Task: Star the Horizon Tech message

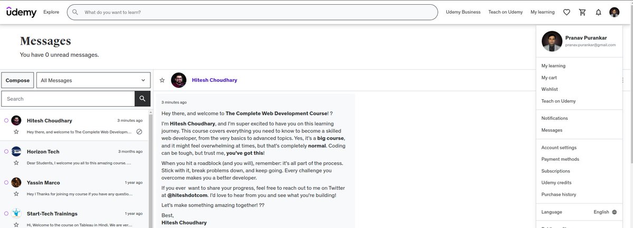Action: tap(16, 163)
